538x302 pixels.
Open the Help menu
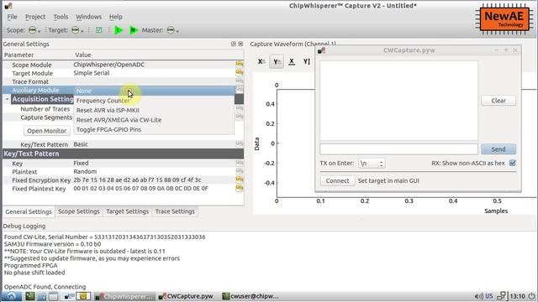point(116,17)
